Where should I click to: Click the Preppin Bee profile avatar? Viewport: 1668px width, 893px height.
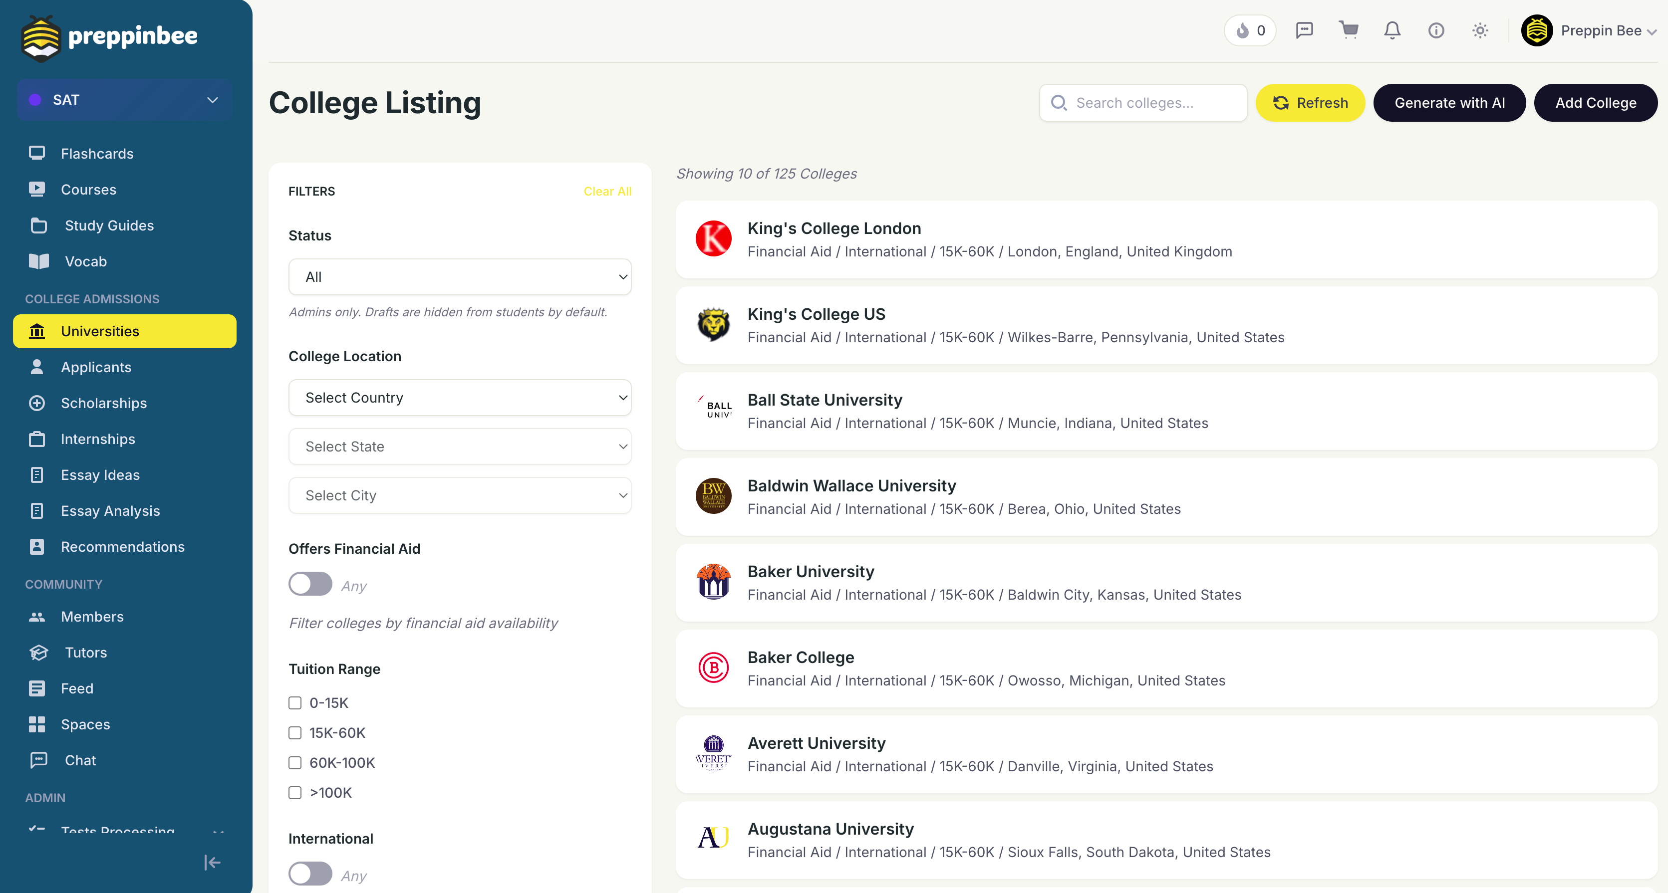tap(1537, 30)
